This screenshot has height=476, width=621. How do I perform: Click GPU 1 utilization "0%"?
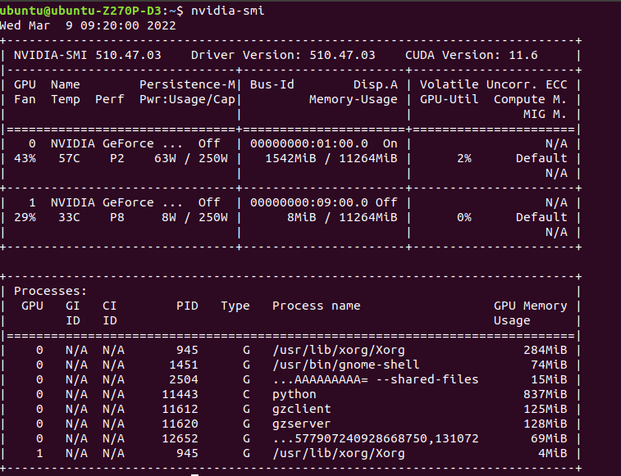(x=464, y=218)
